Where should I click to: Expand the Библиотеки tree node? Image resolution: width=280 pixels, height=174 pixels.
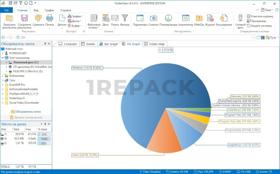coord(2,75)
